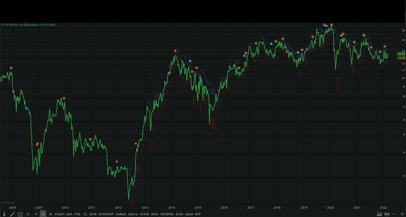The width and height of the screenshot is (406, 217).
Task: Load the ΕΥΑΠΣ symbol
Action: point(145,214)
